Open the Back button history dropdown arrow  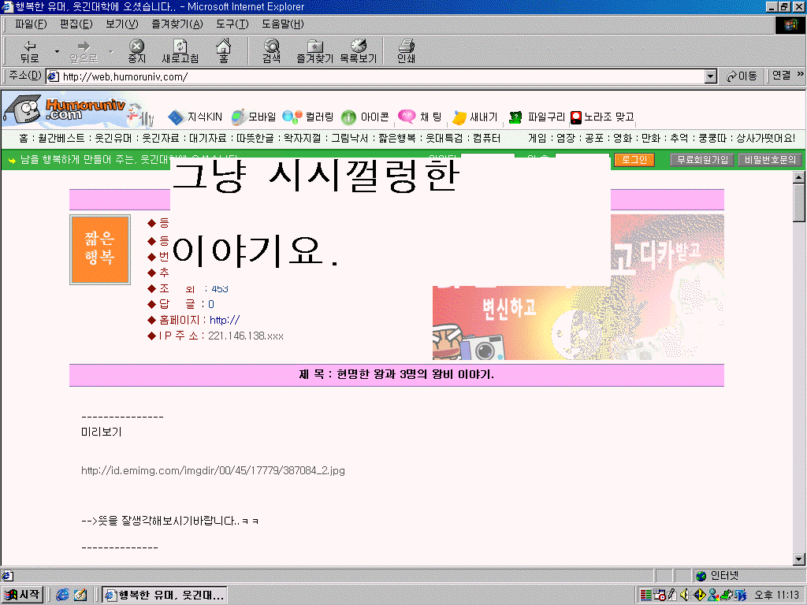coord(56,52)
